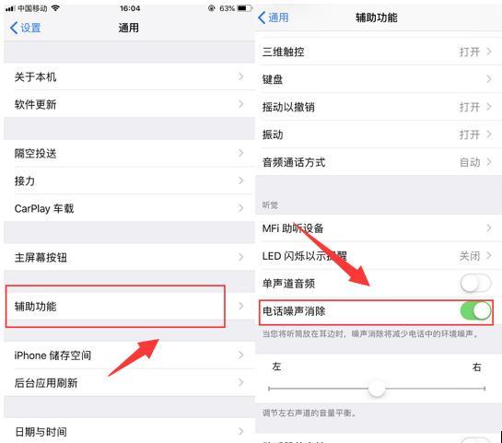Open iPhone 储存空间
Screen dimensions: 502x443
(129, 355)
